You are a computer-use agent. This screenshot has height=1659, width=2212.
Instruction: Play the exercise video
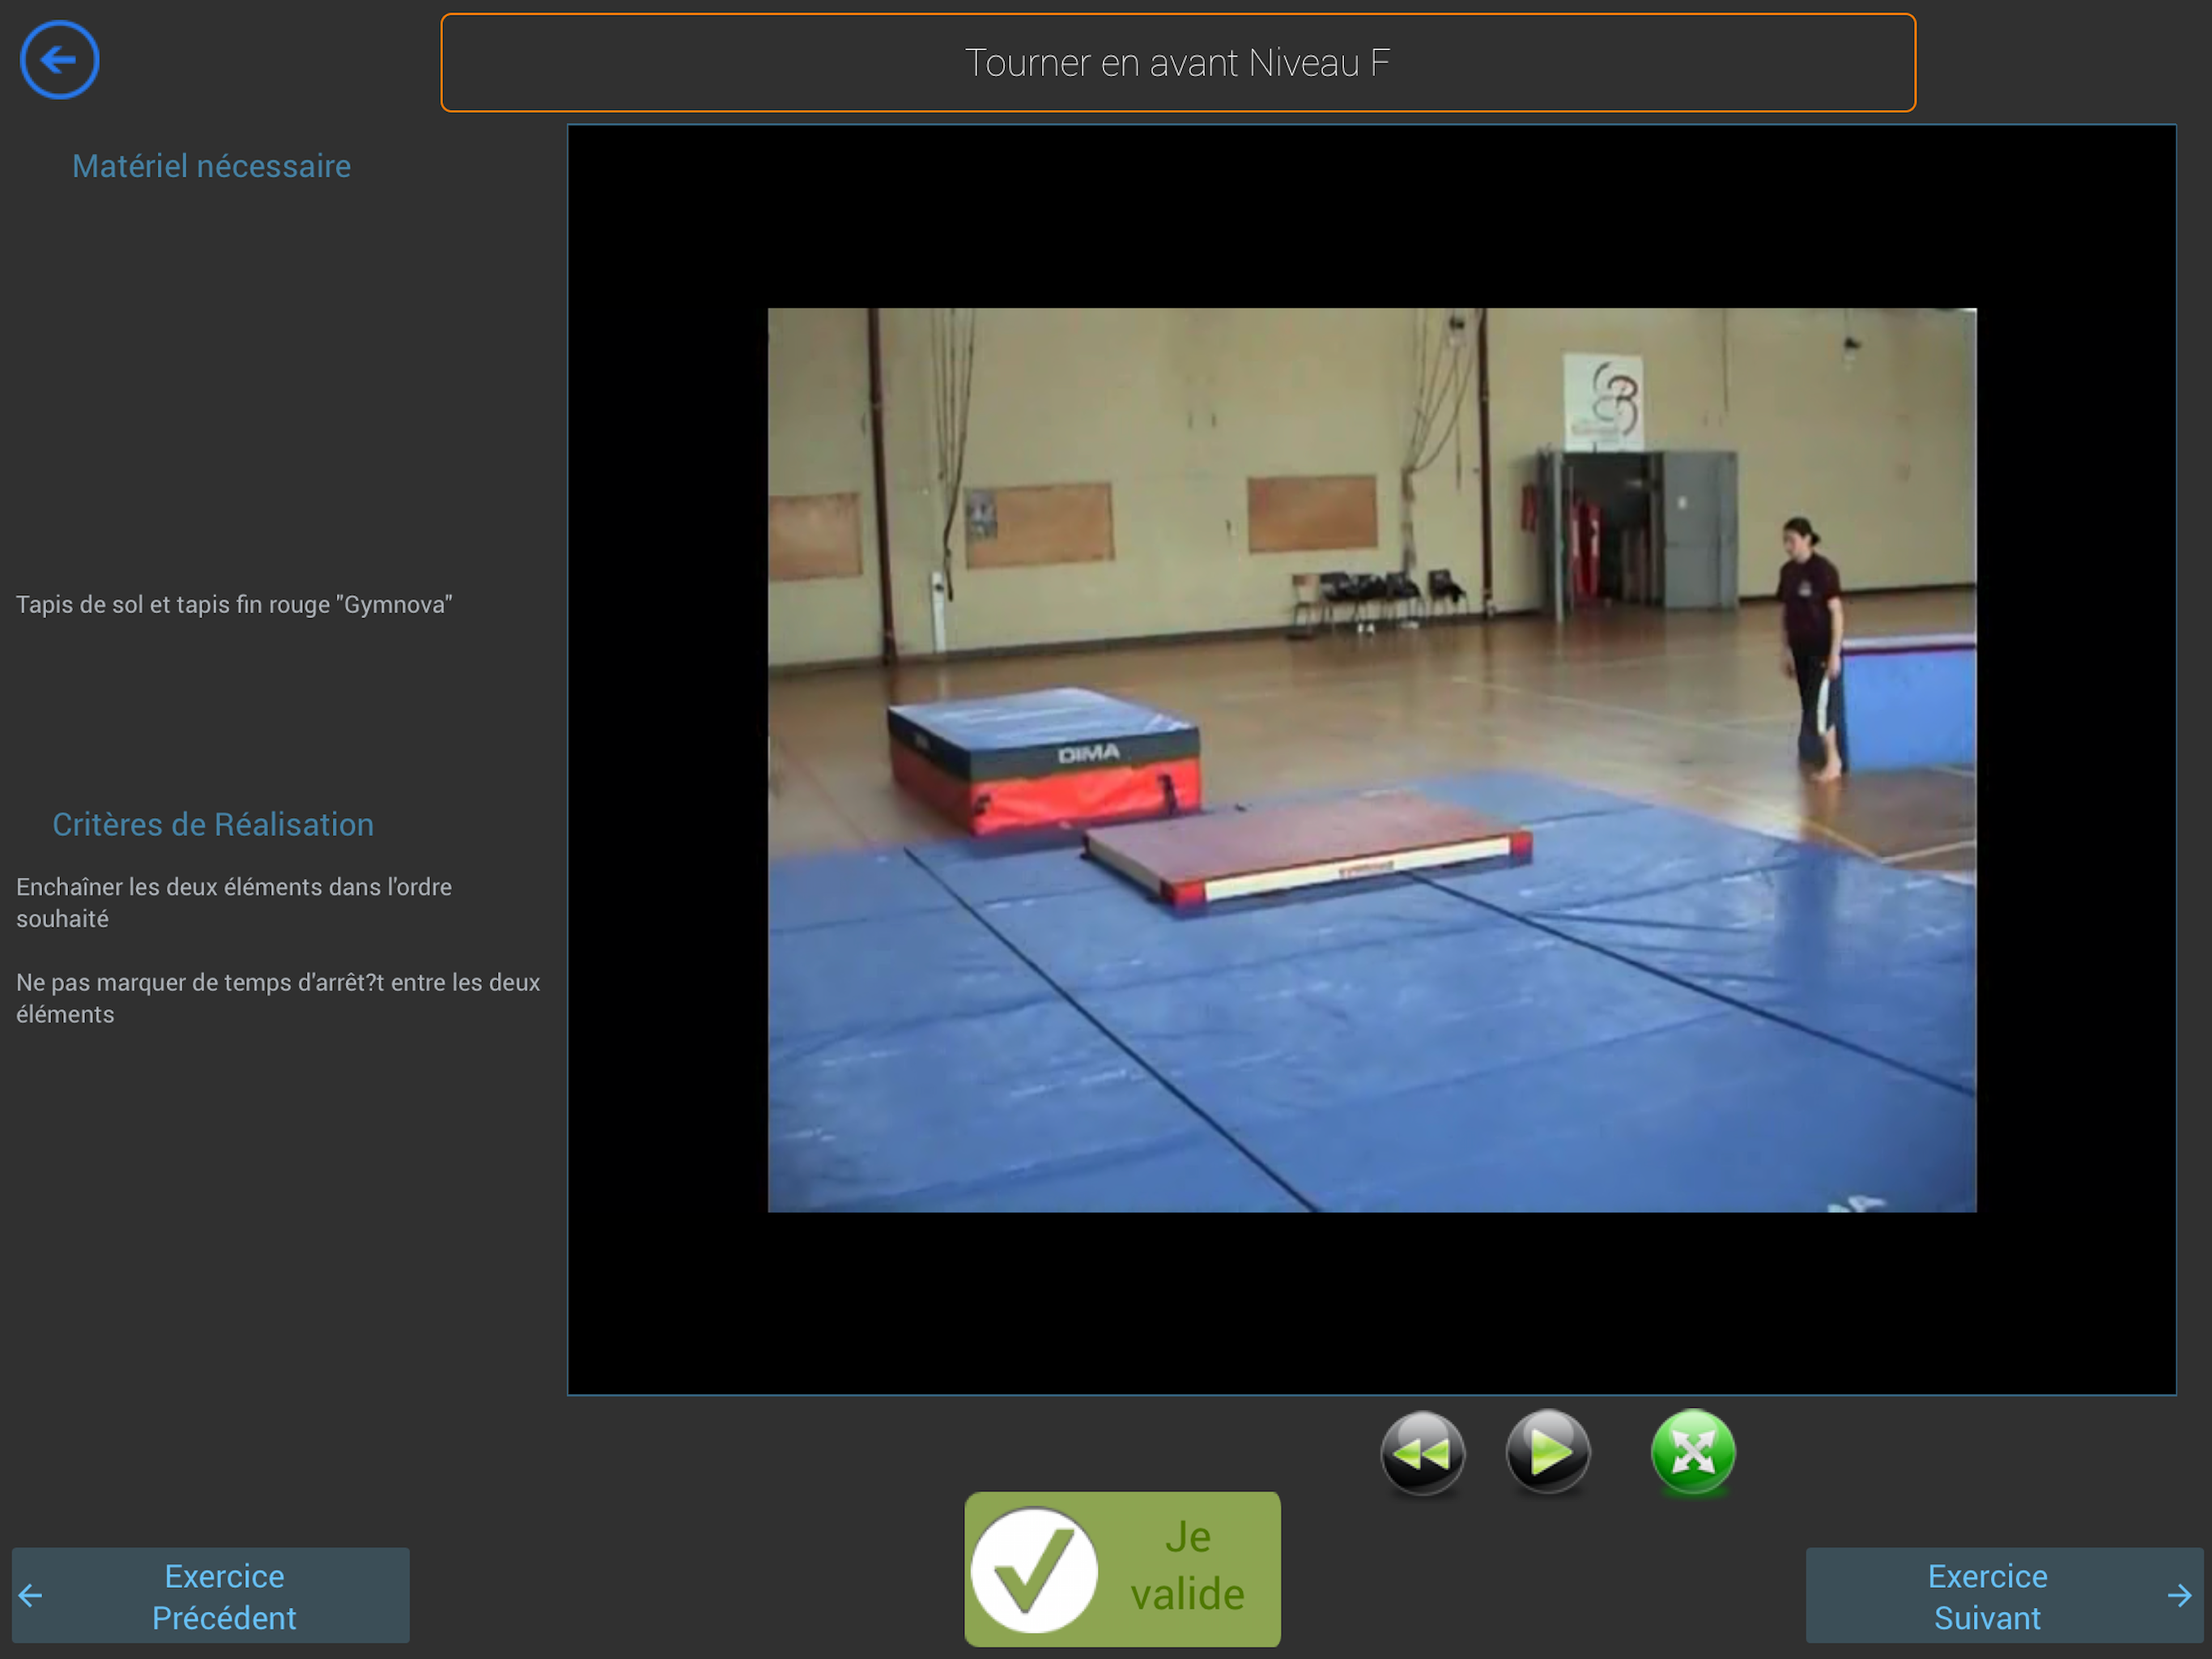pos(1548,1452)
